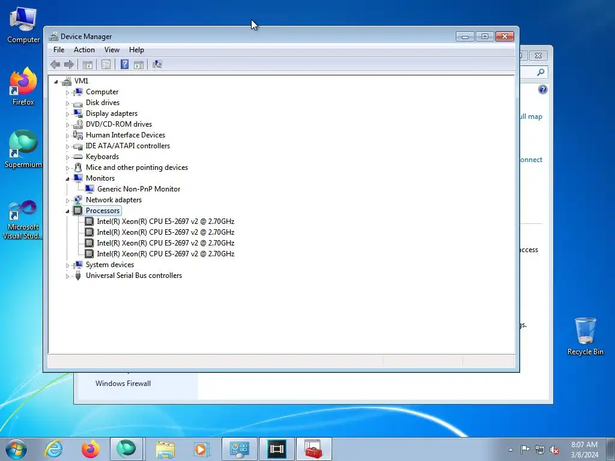This screenshot has width=615, height=461.
Task: Click the Universal Serial Bus controllers icon
Action: (x=78, y=276)
